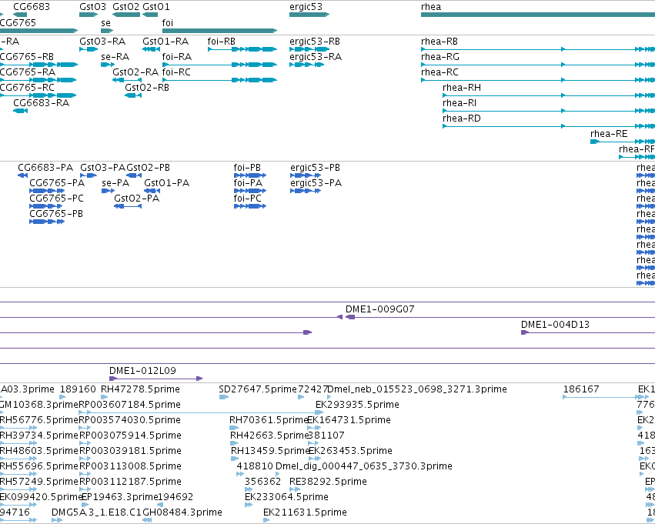
Task: Click EST RH70361.5prime
Action: pyautogui.click(x=234, y=428)
